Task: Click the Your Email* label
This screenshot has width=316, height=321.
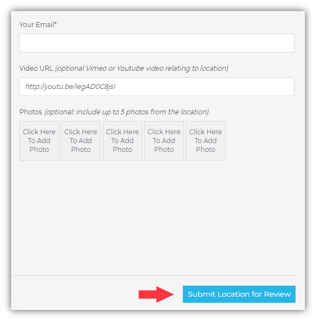Action: (38, 24)
